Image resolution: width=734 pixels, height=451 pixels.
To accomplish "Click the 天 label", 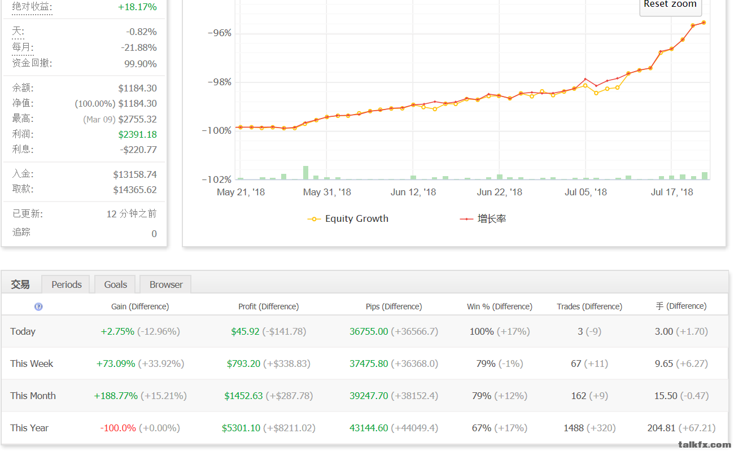I will [18, 32].
